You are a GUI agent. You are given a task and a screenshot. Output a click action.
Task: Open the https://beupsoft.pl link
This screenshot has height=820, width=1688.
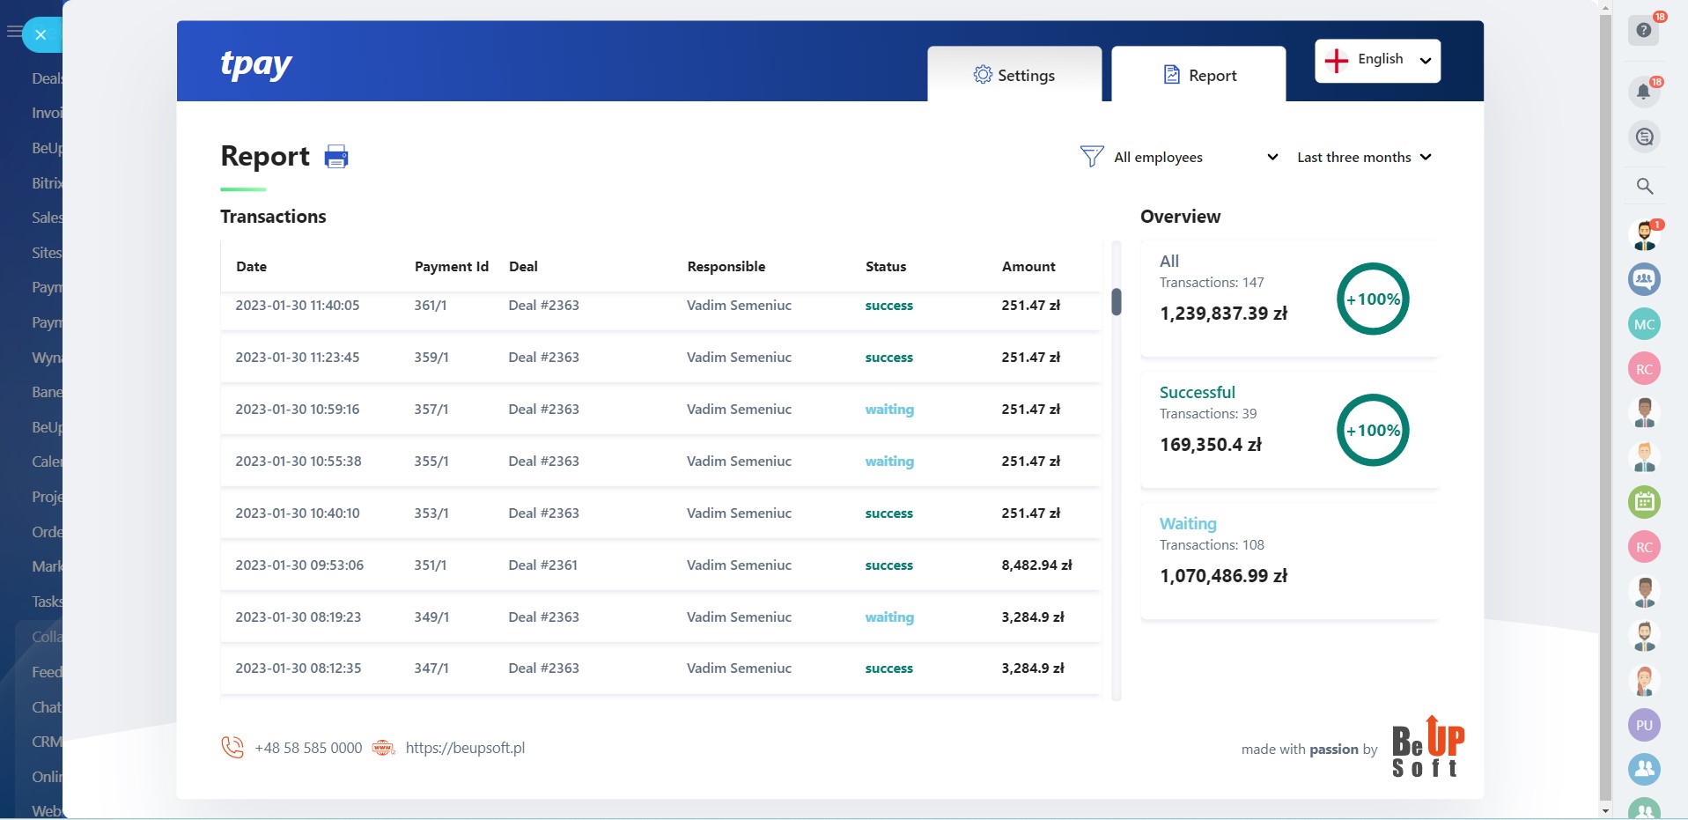465,748
